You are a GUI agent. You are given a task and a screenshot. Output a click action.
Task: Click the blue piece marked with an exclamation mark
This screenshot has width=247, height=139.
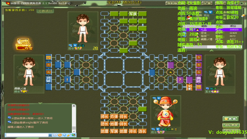[67, 80]
